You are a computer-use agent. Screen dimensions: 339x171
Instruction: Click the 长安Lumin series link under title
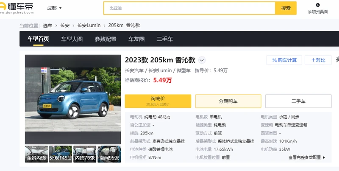[160, 70]
